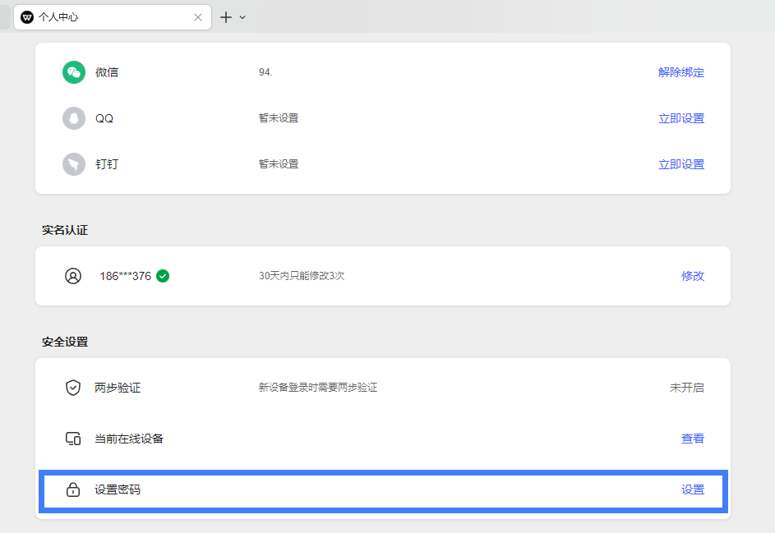Click the green verified checkmark badge

(x=162, y=276)
